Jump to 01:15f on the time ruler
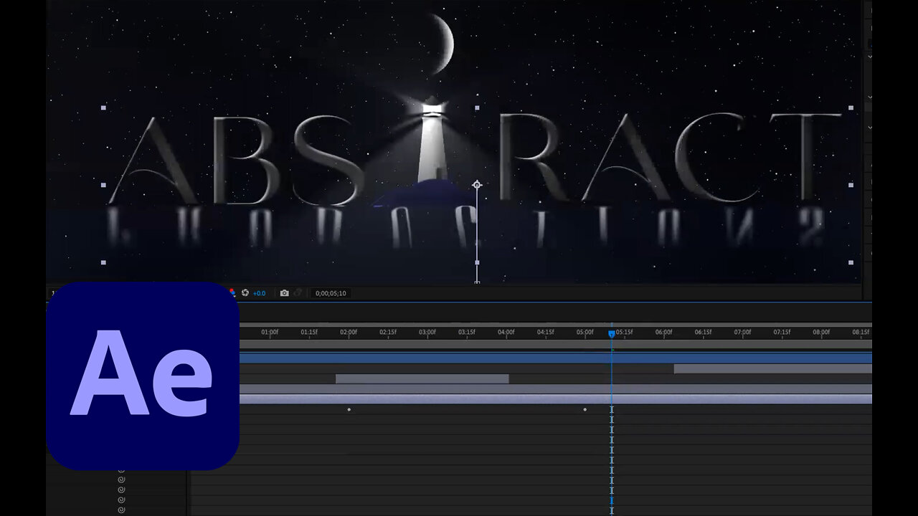This screenshot has height=516, width=918. pos(308,332)
